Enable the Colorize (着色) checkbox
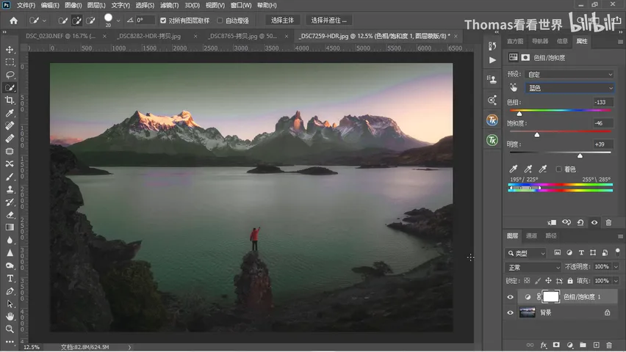This screenshot has width=626, height=352. point(558,169)
